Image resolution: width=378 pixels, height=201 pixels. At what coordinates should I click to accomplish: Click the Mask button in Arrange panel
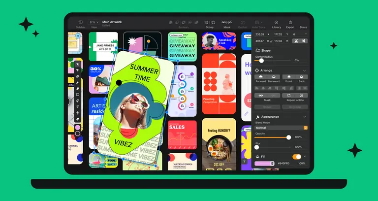click(260, 96)
